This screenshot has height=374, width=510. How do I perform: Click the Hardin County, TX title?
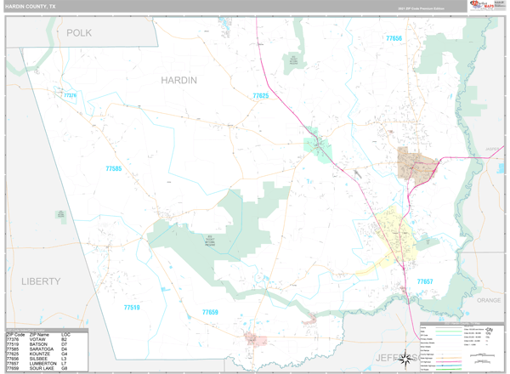(31, 6)
